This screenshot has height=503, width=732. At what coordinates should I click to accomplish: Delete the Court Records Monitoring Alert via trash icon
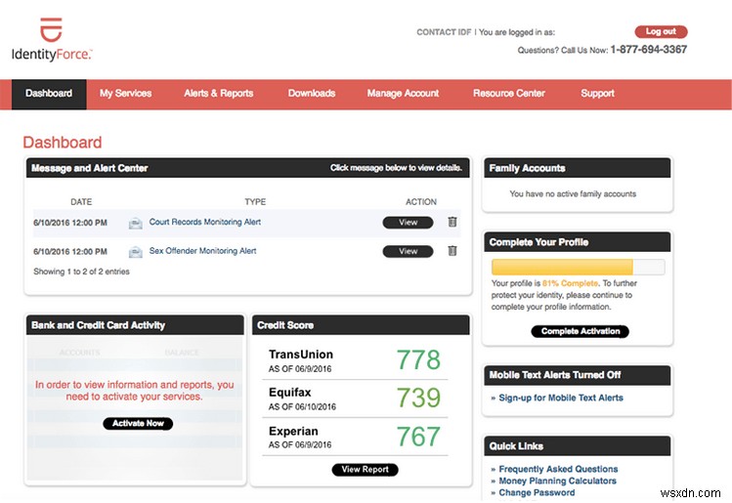(x=452, y=222)
